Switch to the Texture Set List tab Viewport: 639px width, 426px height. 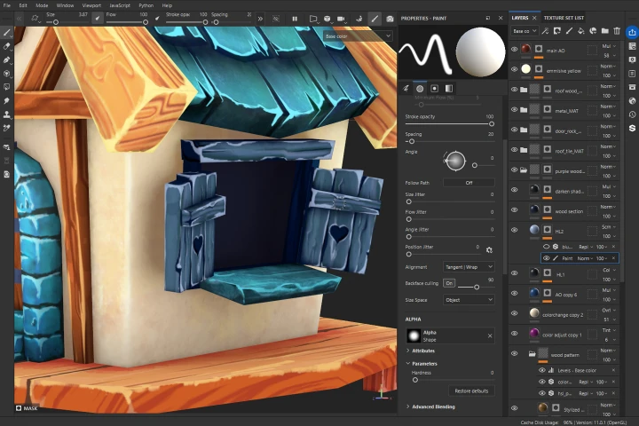564,18
